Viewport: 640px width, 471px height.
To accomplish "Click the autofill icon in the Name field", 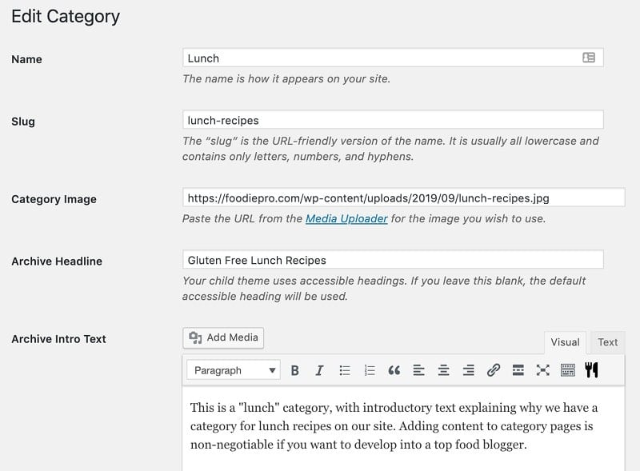I will click(x=589, y=58).
